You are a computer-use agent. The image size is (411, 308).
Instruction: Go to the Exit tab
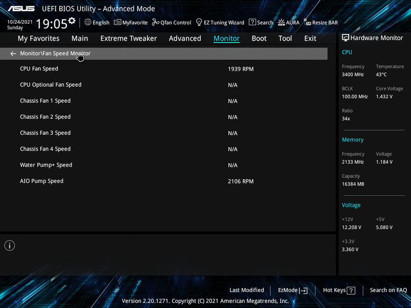coord(310,39)
